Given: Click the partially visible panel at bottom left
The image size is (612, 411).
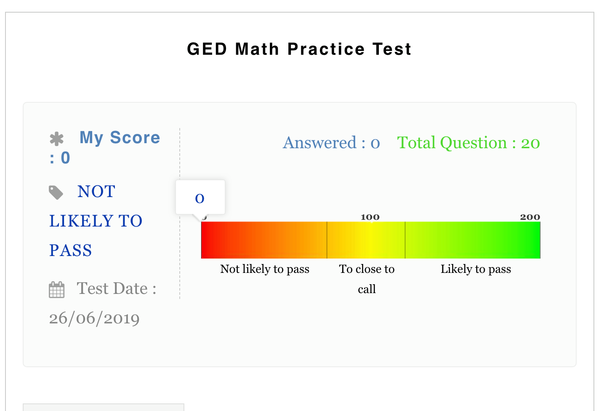Looking at the screenshot, I should point(104,407).
